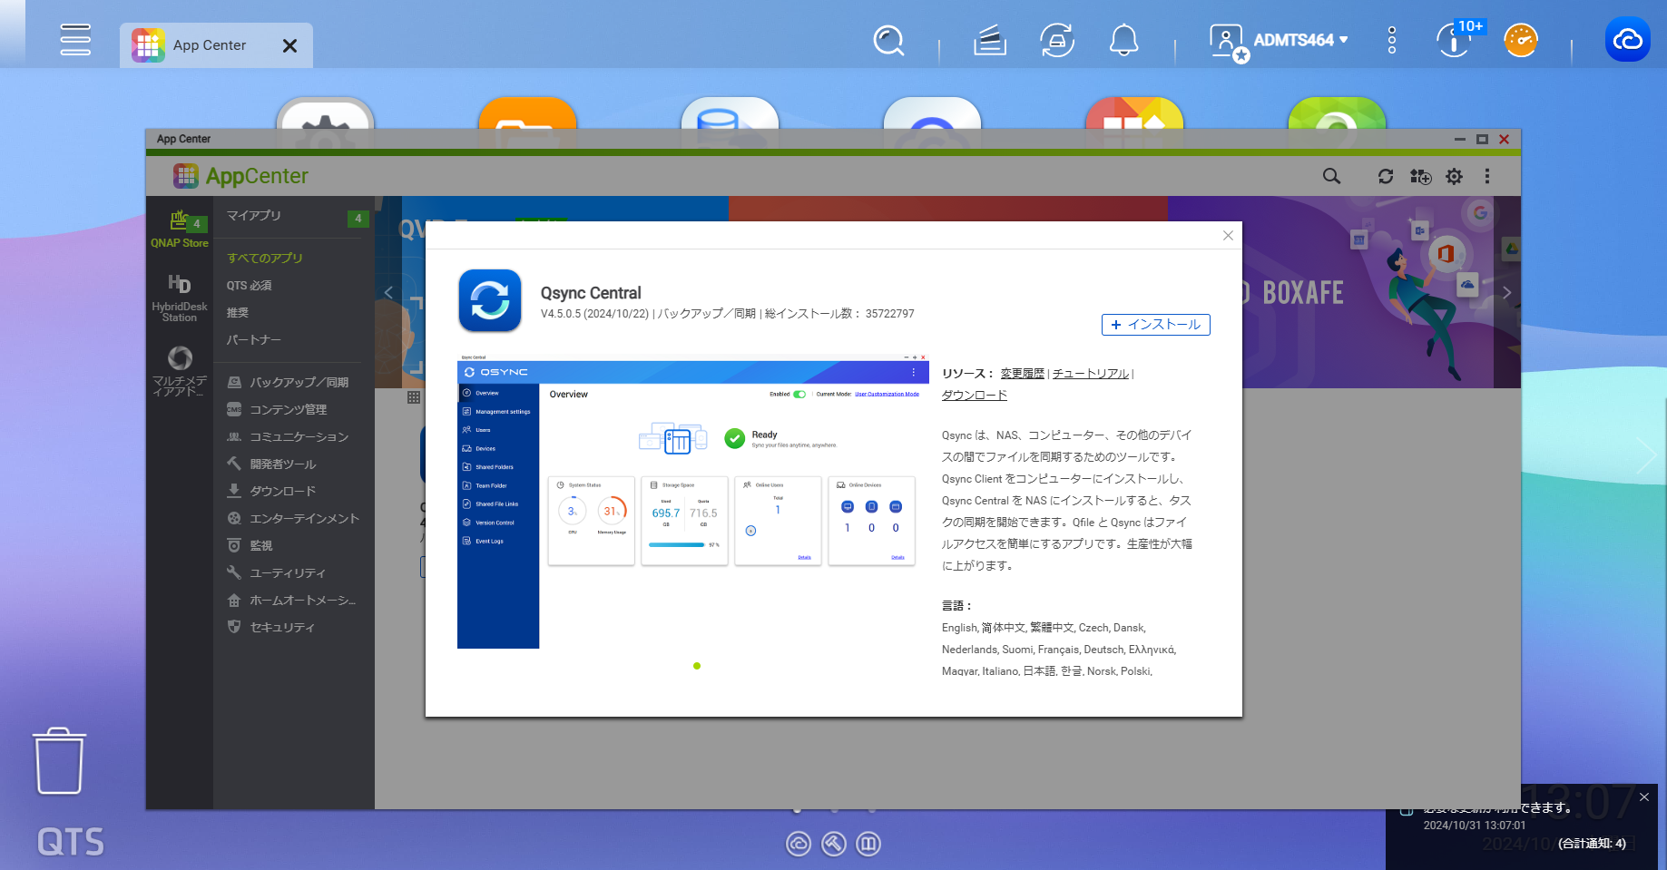
Task: Open AppCenter settings gear
Action: (x=1454, y=176)
